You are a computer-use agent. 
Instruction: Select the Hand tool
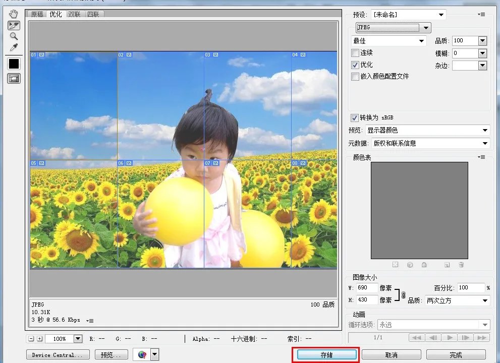tap(14, 13)
